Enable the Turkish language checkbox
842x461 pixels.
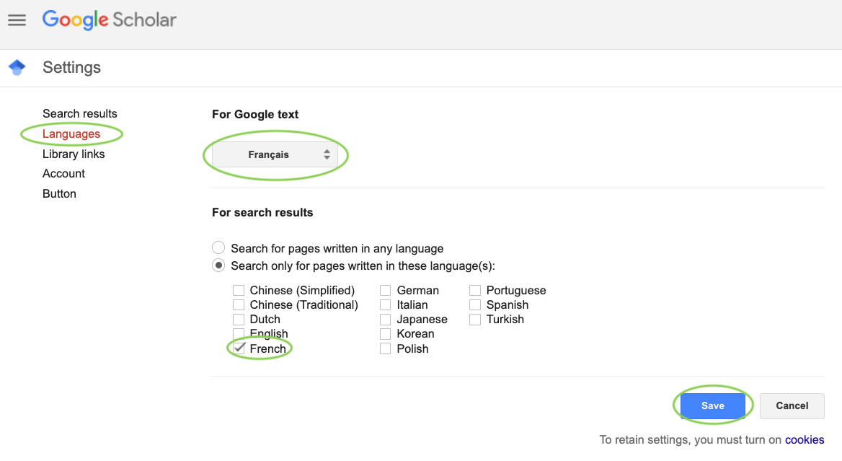(x=474, y=319)
